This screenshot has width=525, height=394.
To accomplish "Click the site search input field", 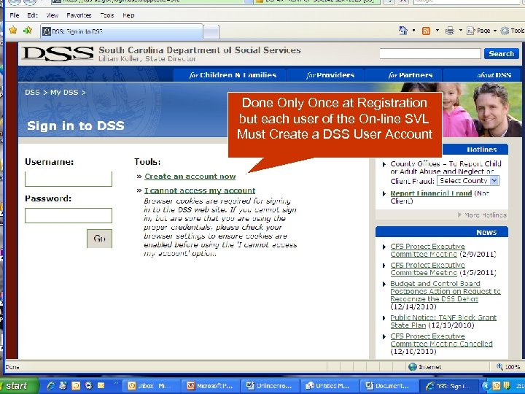I will click(430, 53).
